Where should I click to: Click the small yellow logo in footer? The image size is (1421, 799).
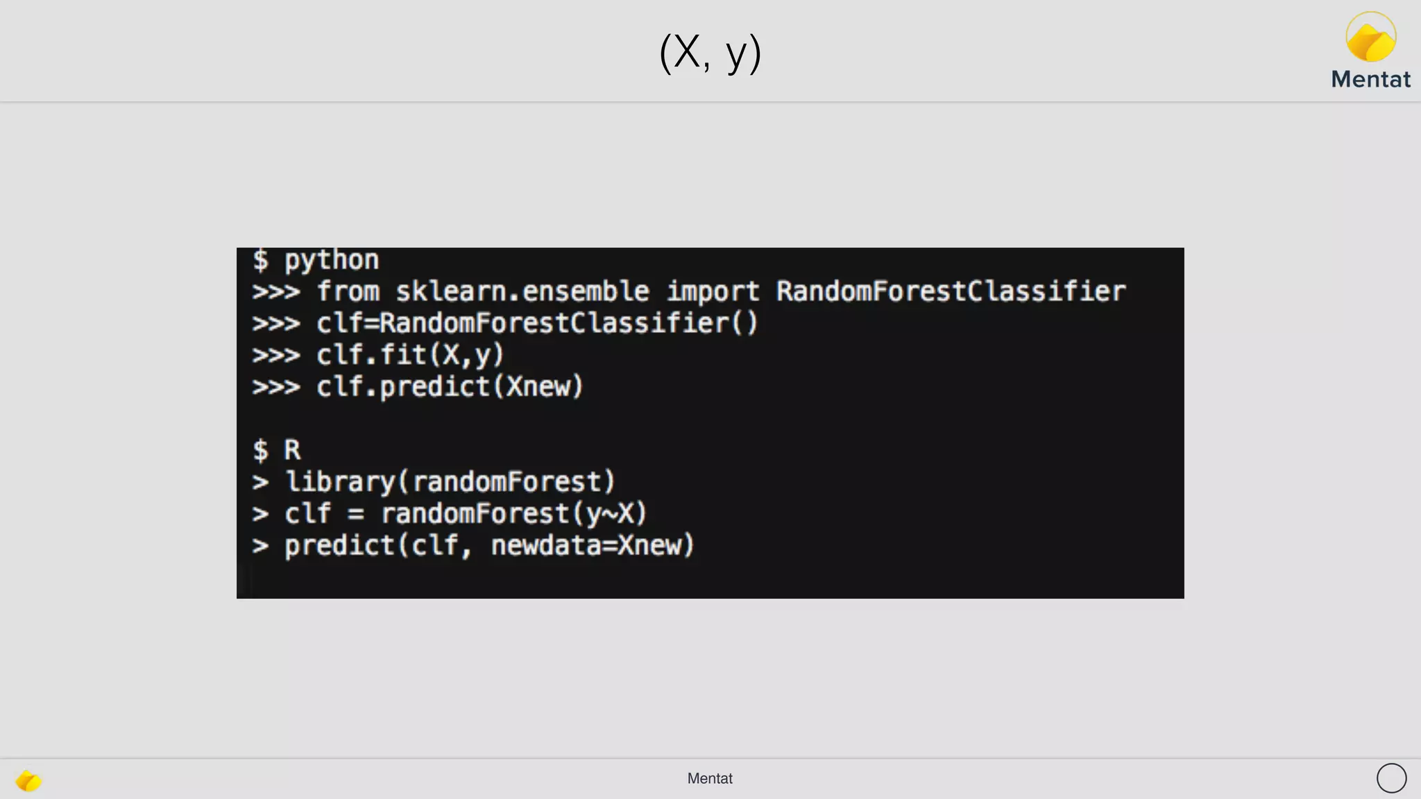pos(28,780)
